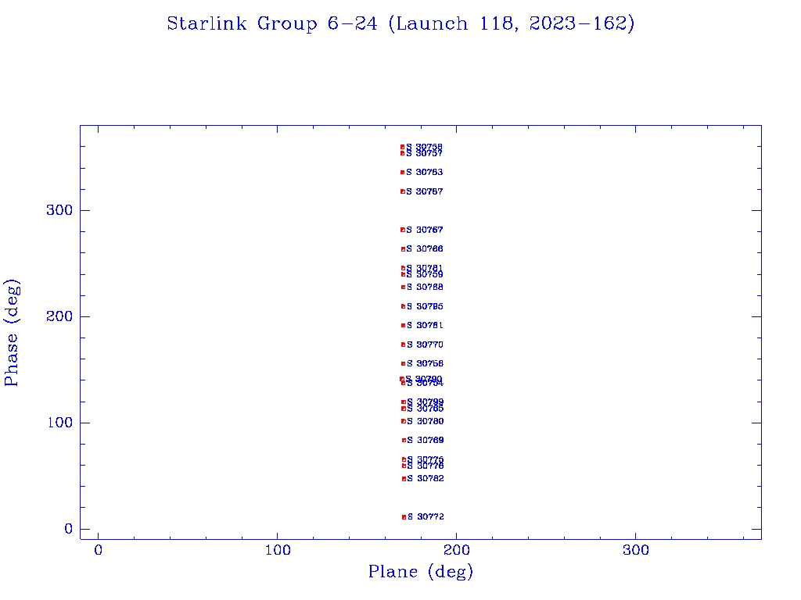Click the 0 tick label on the Plane axis
801x600 pixels.
click(99, 551)
